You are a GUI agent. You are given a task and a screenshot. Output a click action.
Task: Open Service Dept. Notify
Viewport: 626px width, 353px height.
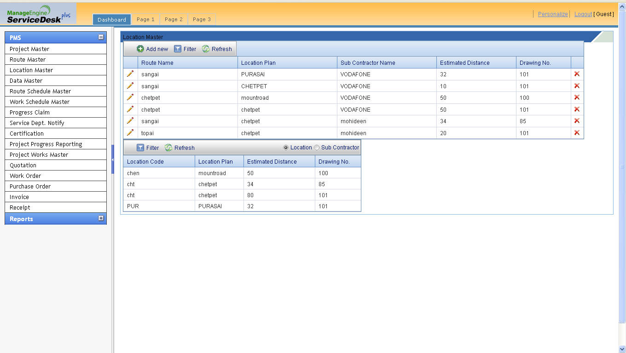(x=56, y=123)
